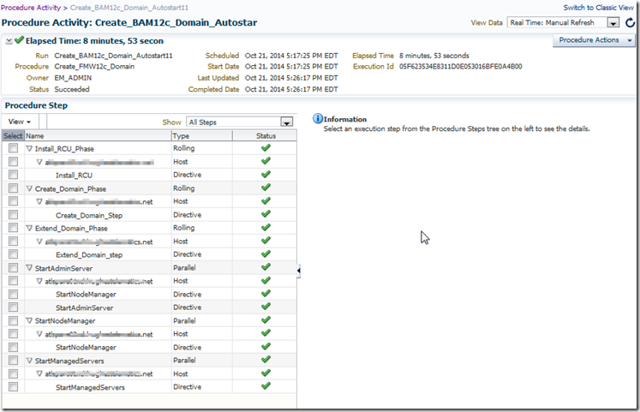
Task: Click the Create_FMW12c_Domain procedure name
Action: coord(94,67)
